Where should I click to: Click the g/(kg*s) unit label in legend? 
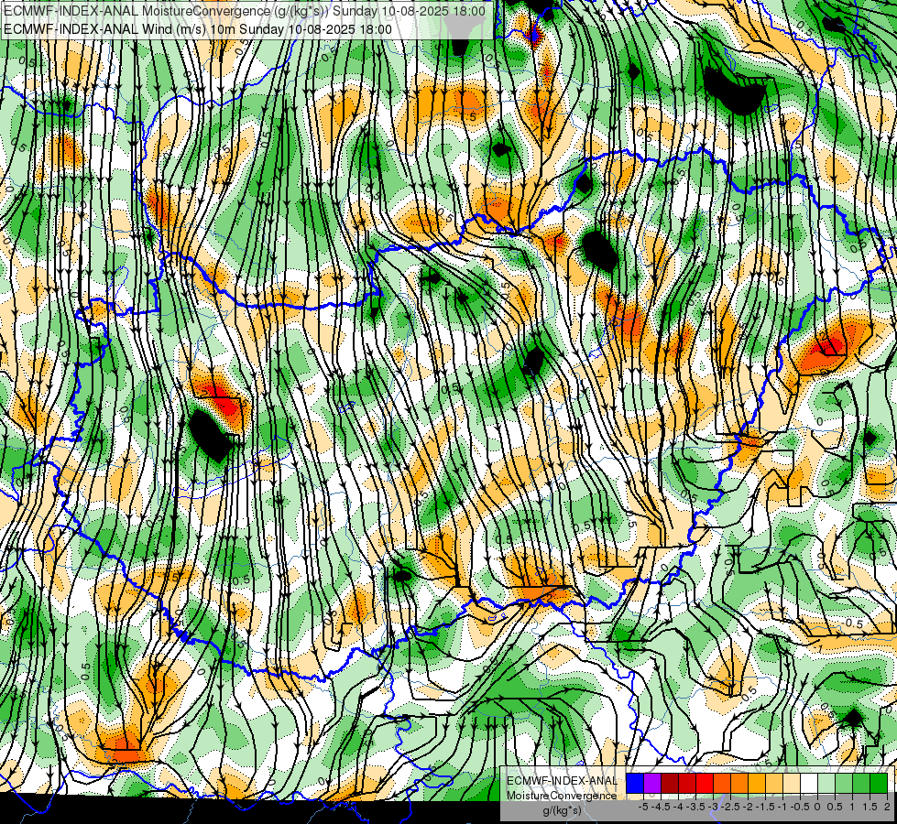pos(562,810)
